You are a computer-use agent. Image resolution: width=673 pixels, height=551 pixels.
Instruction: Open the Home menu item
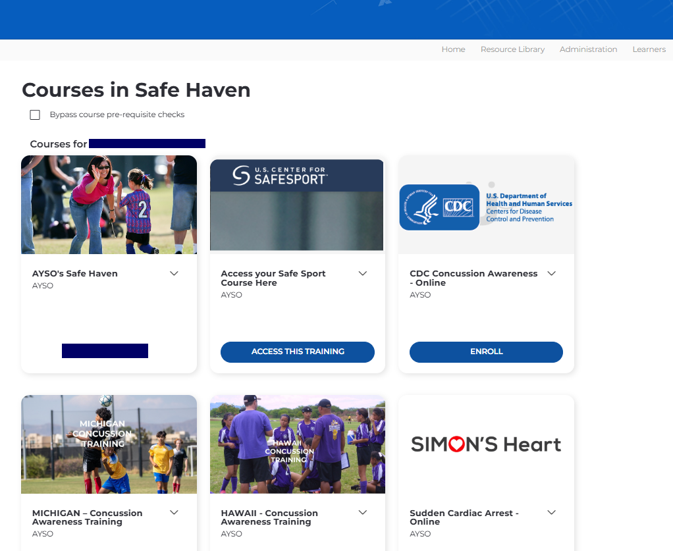[453, 49]
